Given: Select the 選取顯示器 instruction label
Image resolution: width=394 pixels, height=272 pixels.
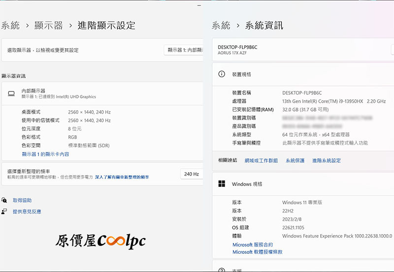Looking at the screenshot, I should coord(43,50).
